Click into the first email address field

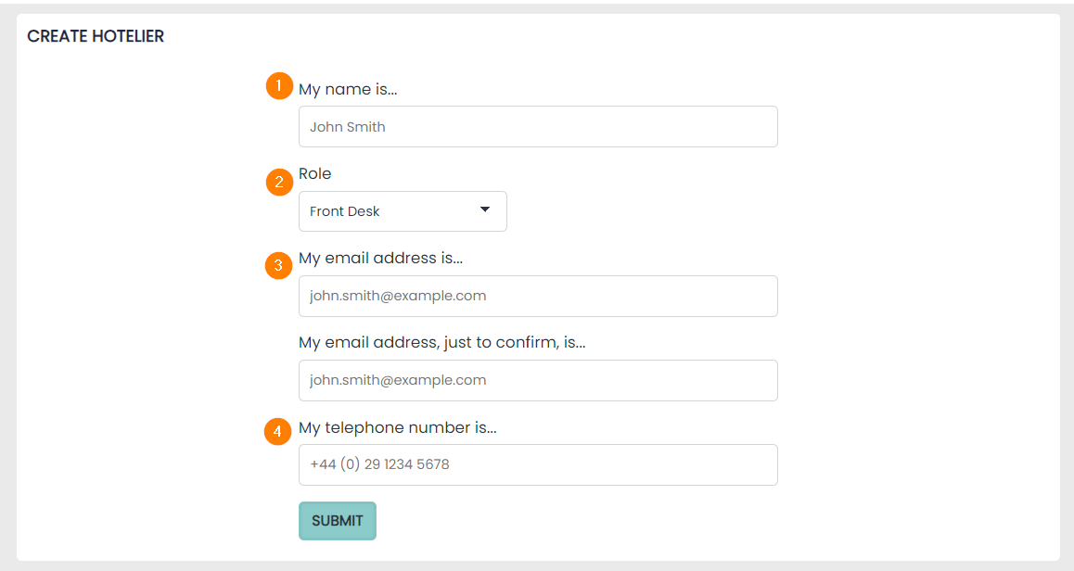point(538,296)
